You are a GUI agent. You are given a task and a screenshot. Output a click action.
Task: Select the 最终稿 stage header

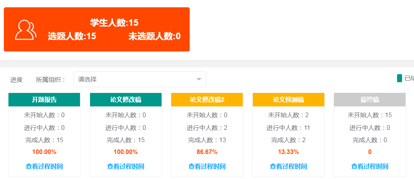(370, 100)
